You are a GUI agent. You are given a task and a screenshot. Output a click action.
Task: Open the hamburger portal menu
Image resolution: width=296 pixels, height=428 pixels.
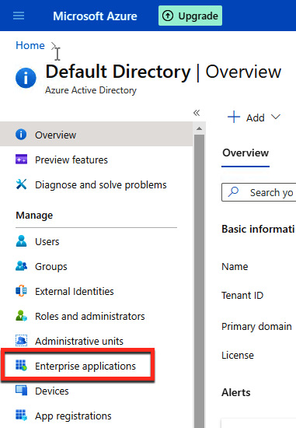tap(19, 16)
